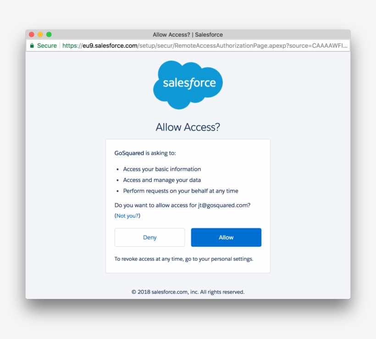Click the green zoom window button

coord(49,34)
